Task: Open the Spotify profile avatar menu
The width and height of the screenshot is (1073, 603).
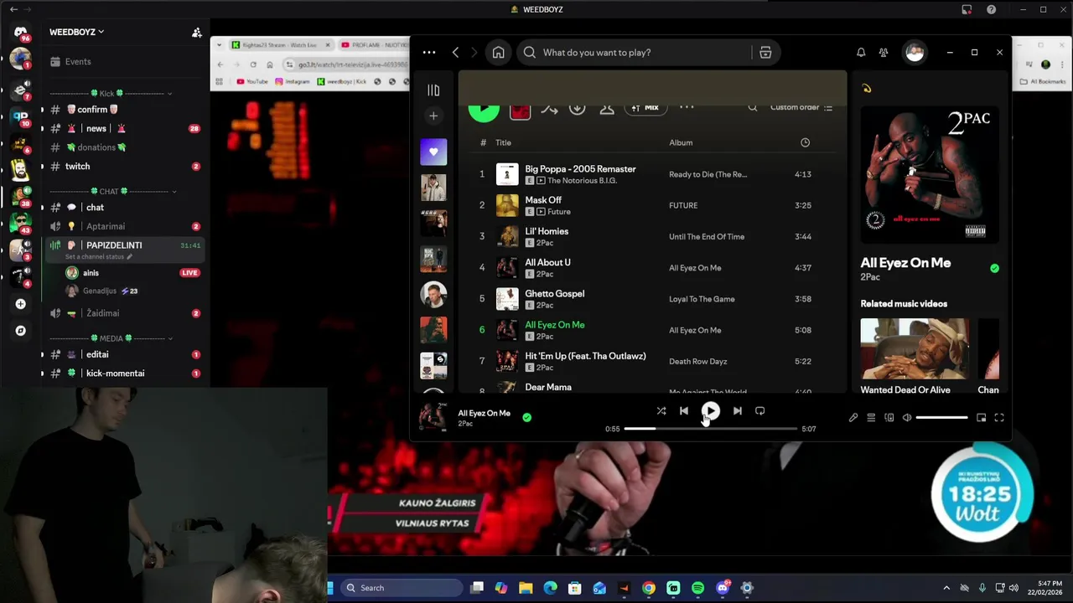Action: click(915, 52)
